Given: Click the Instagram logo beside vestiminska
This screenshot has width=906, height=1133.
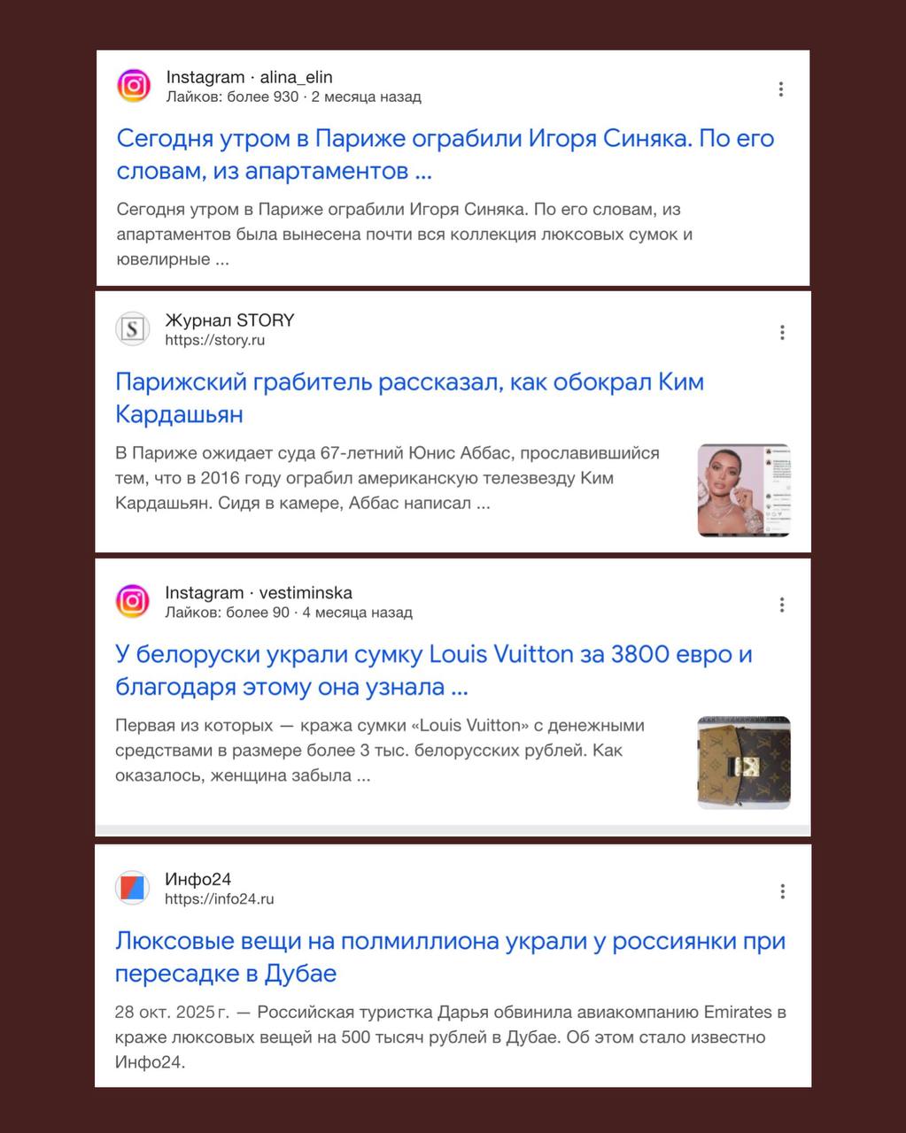Looking at the screenshot, I should tap(133, 602).
